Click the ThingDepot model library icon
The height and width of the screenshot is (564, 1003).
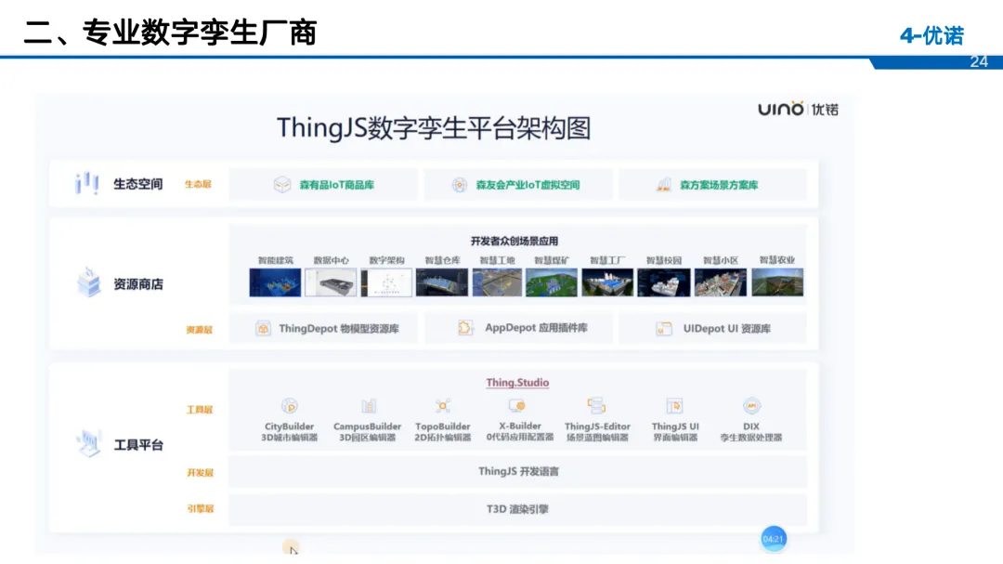(263, 328)
